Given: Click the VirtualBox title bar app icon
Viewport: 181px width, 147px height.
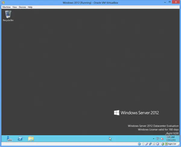Looking at the screenshot, I should 3,2.
